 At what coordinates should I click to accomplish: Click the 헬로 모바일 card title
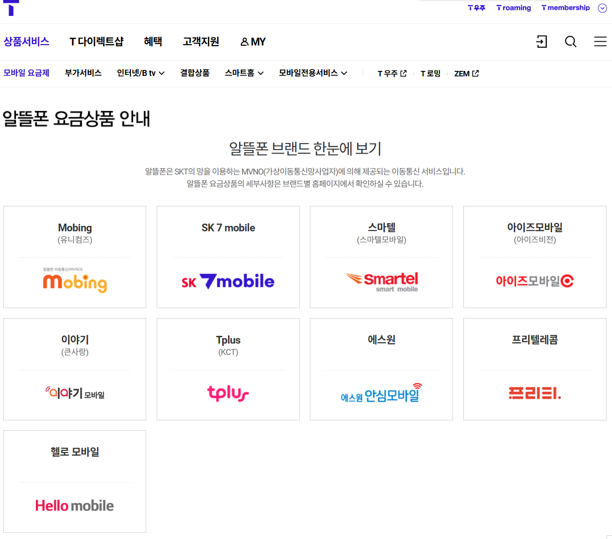pyautogui.click(x=75, y=452)
